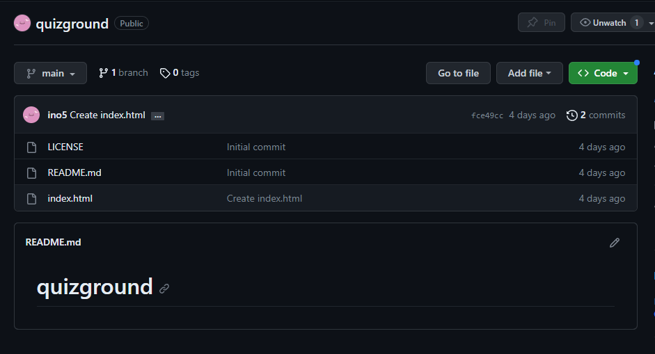The image size is (655, 354).
Task: Open commit hash fce49cc
Action: coord(487,115)
